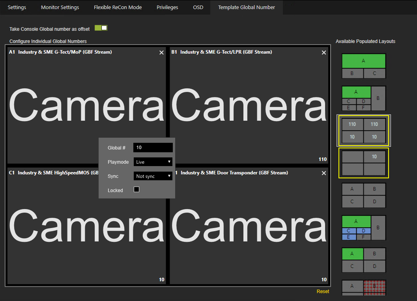Open the Playmode dropdown
This screenshot has width=417, height=301.
[x=153, y=162]
